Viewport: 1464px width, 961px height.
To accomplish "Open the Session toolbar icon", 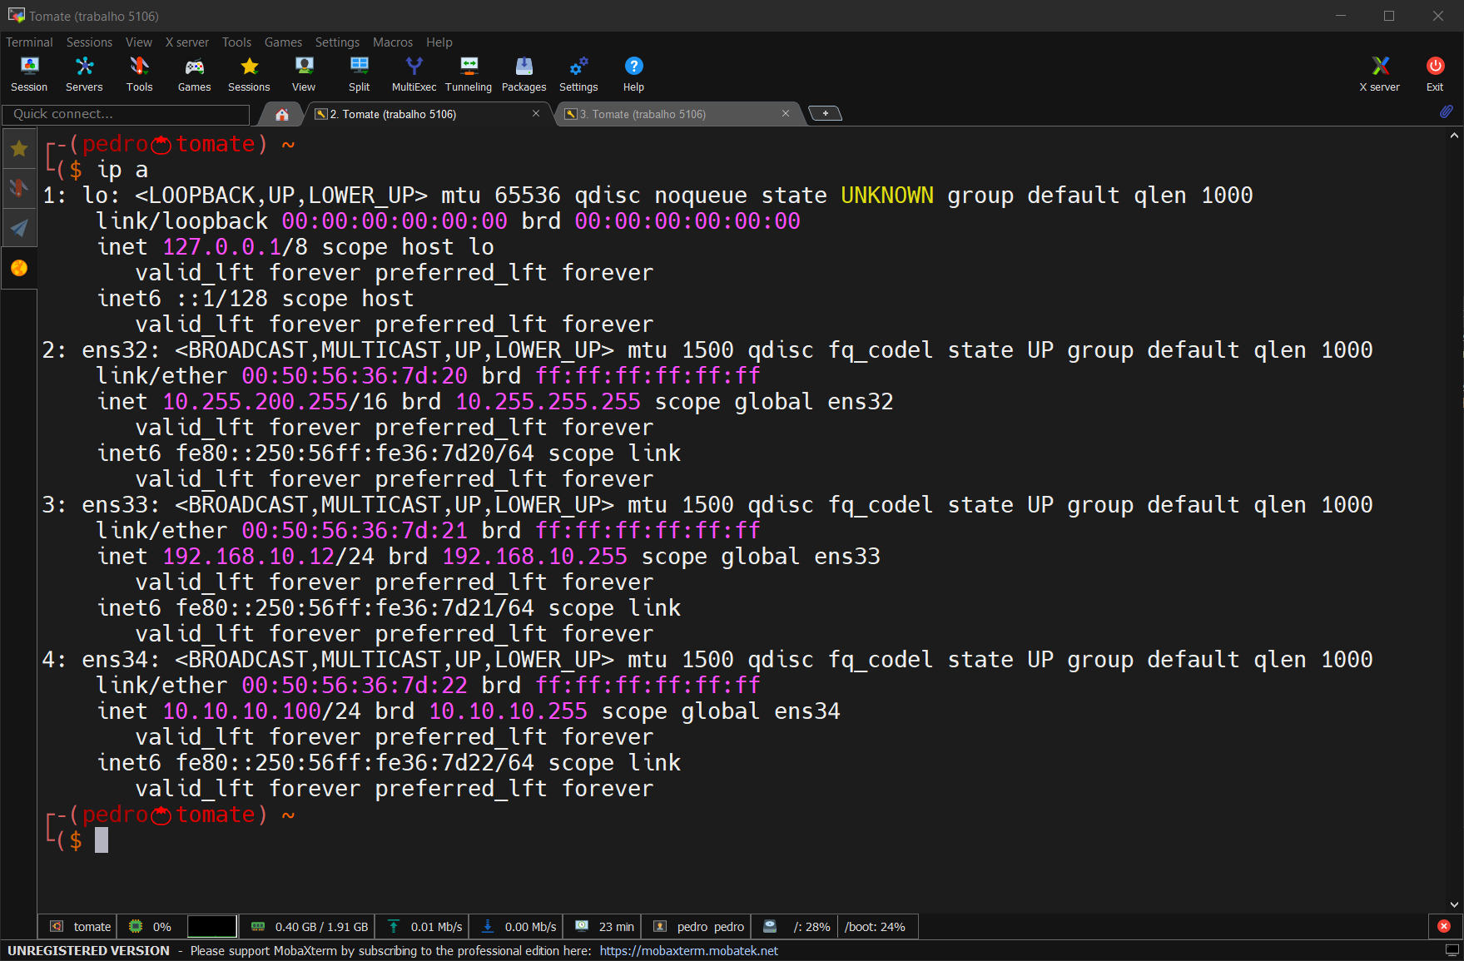I will 29,73.
